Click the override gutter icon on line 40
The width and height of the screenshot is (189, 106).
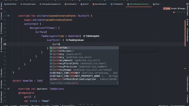pos(8,89)
